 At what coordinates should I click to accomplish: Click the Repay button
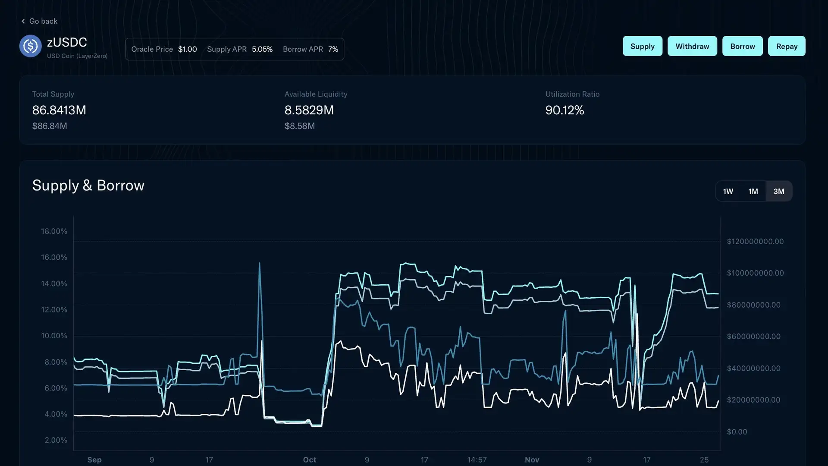(786, 46)
